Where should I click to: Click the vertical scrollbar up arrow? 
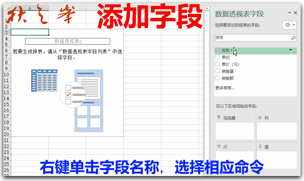tap(207, 8)
